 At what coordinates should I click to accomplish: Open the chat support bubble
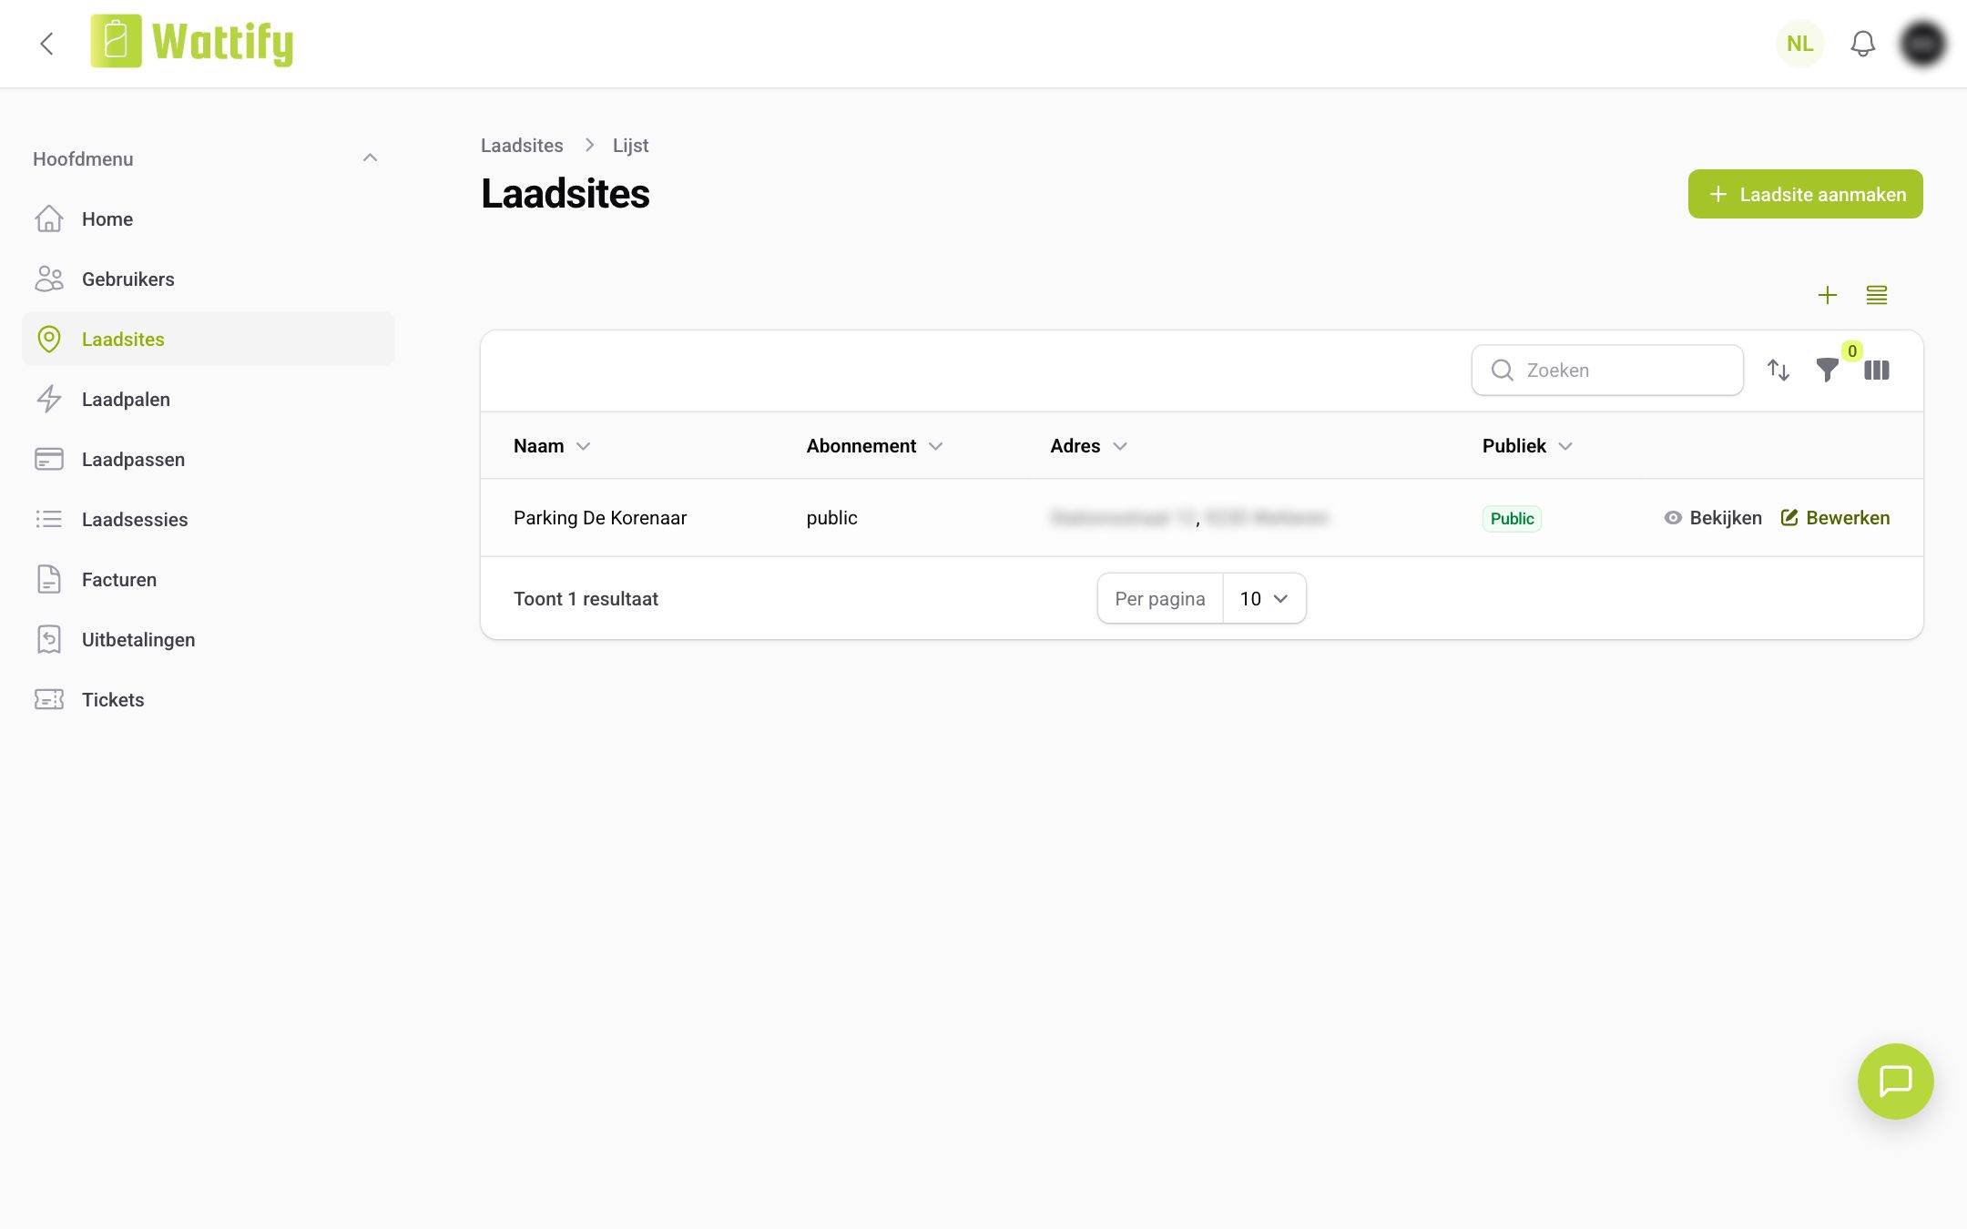1895,1081
